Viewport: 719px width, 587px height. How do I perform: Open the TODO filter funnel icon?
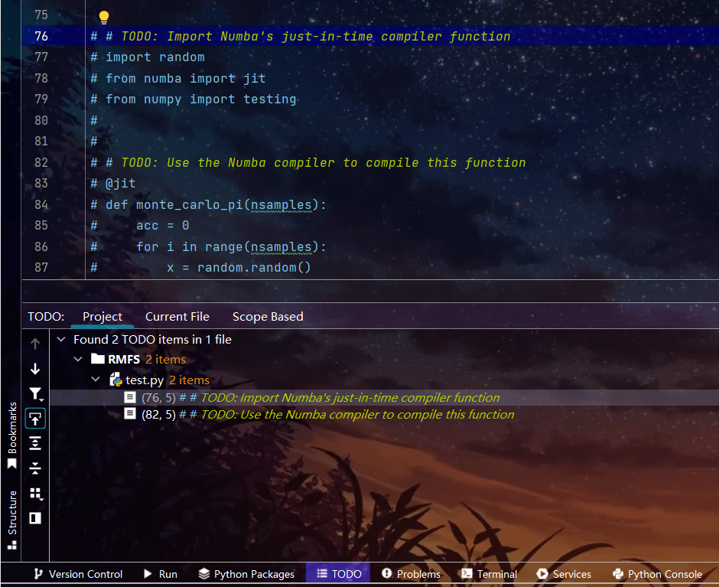coord(35,394)
